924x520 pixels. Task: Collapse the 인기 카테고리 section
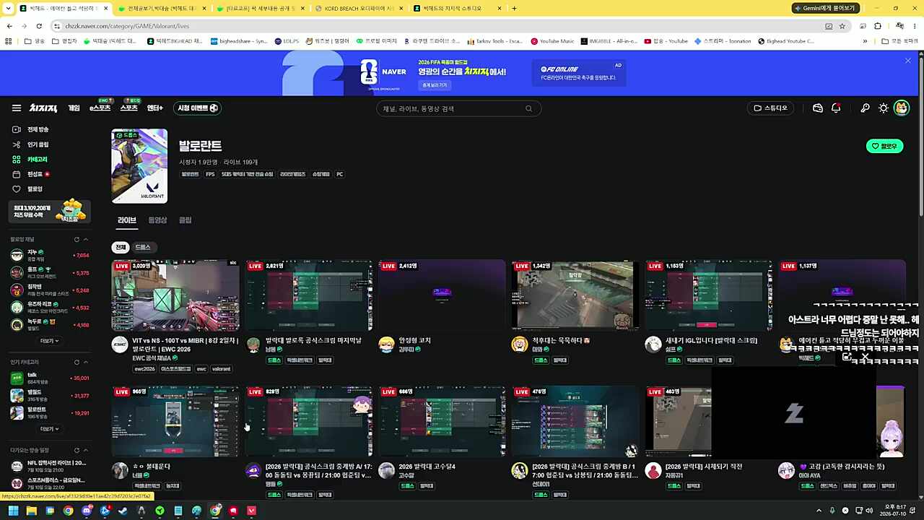click(85, 362)
